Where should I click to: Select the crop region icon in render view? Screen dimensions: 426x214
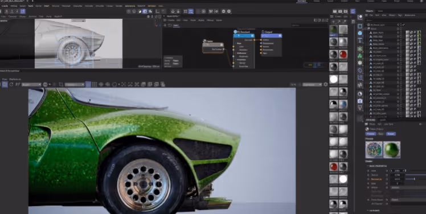point(61,84)
